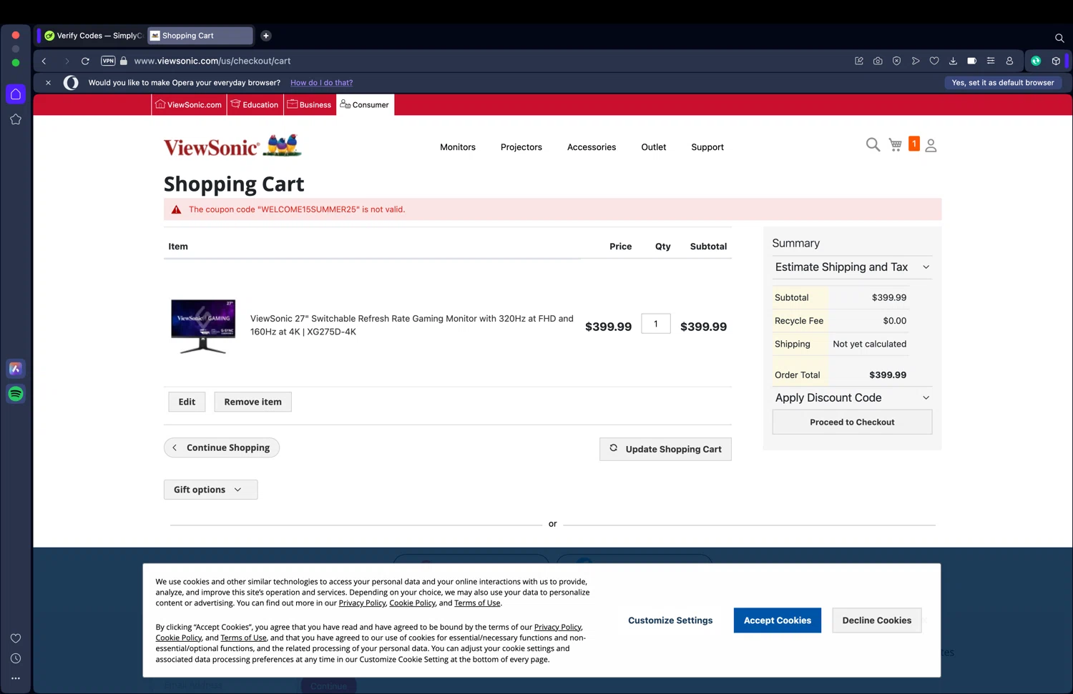Reload the page with the refresh icon
This screenshot has height=694, width=1073.
[x=85, y=61]
